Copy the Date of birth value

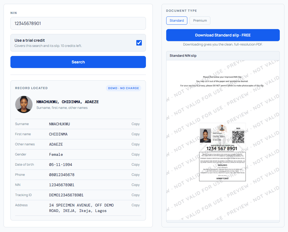135,165
